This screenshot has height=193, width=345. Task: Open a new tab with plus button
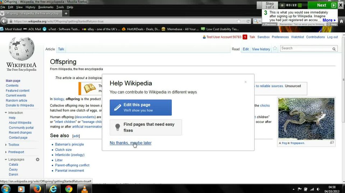tap(66, 13)
